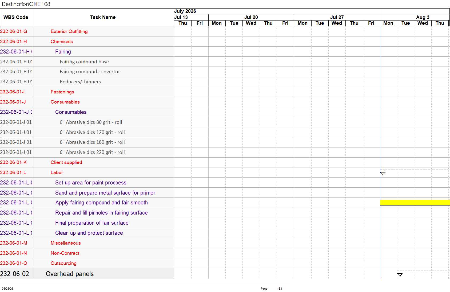Viewport: 450px width, 292px height.
Task: Click the Overhead panels task name
Action: [70, 274]
